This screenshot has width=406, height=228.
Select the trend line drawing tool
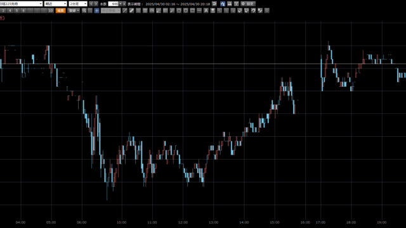pyautogui.click(x=125, y=11)
